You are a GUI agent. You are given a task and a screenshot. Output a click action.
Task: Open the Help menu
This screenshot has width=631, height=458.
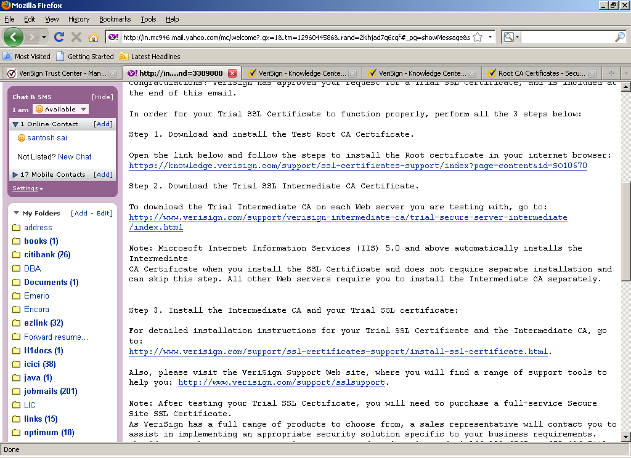pyautogui.click(x=173, y=19)
